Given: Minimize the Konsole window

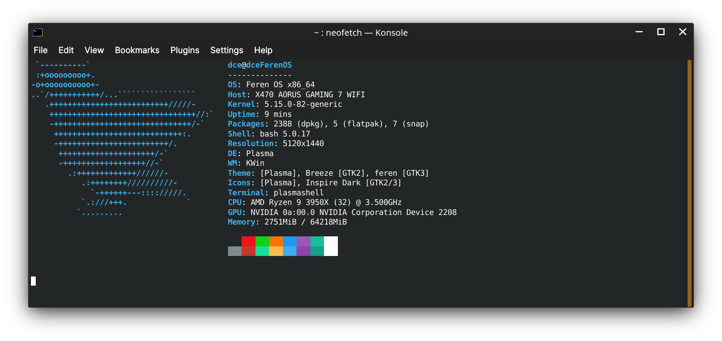Looking at the screenshot, I should click(639, 32).
